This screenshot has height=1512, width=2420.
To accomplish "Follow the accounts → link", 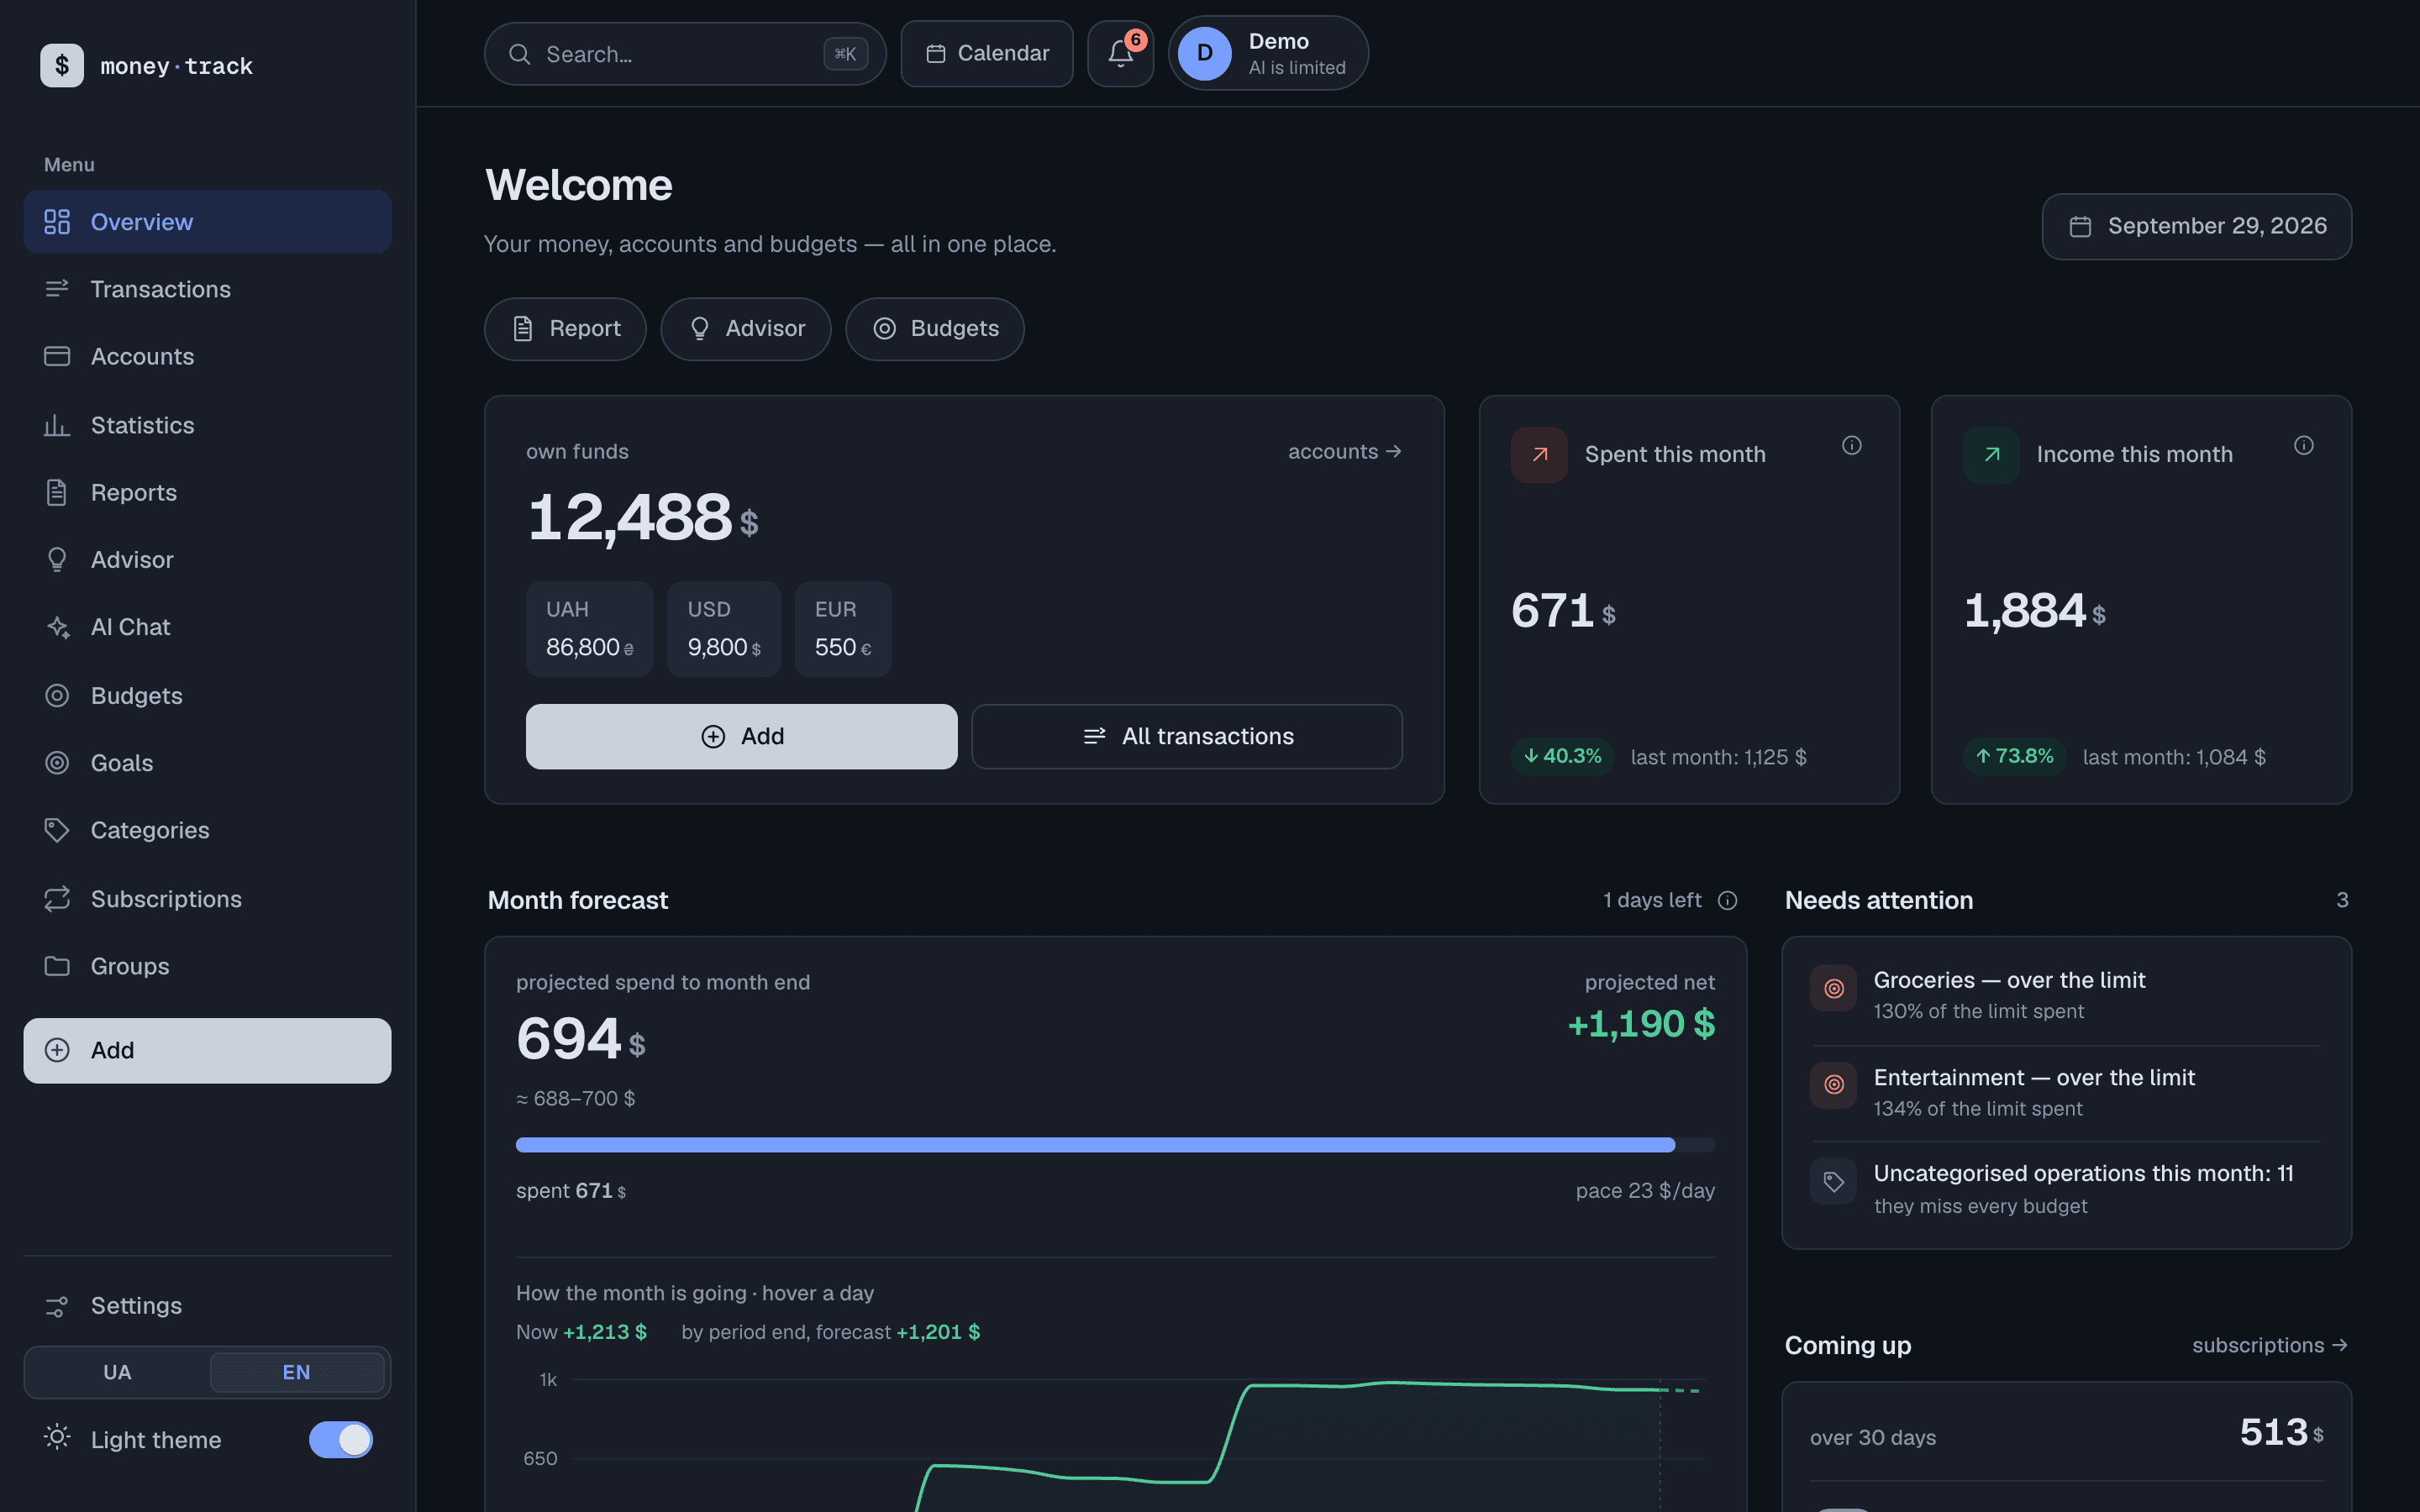I will (1344, 452).
